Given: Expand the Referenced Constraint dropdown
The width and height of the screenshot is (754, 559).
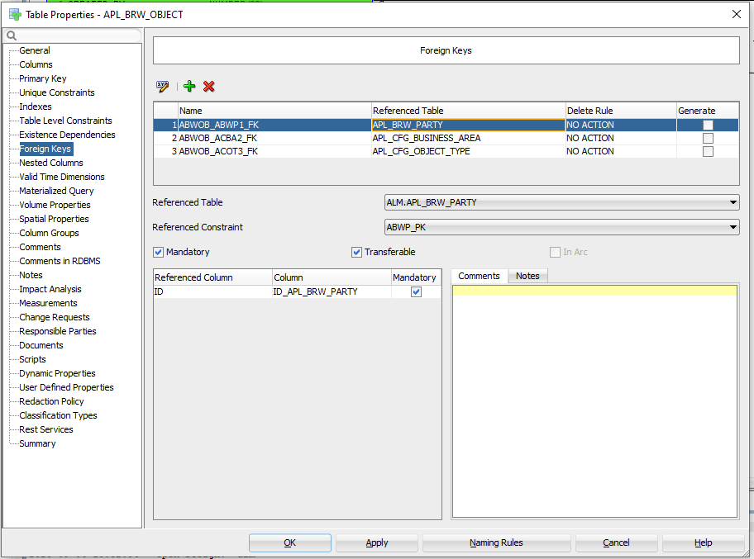Looking at the screenshot, I should tap(733, 227).
